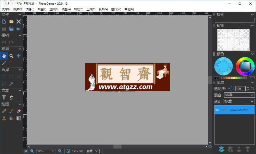Click the fit-image-to-screen icon in status bar
This screenshot has height=154, width=256.
(x=26, y=151)
